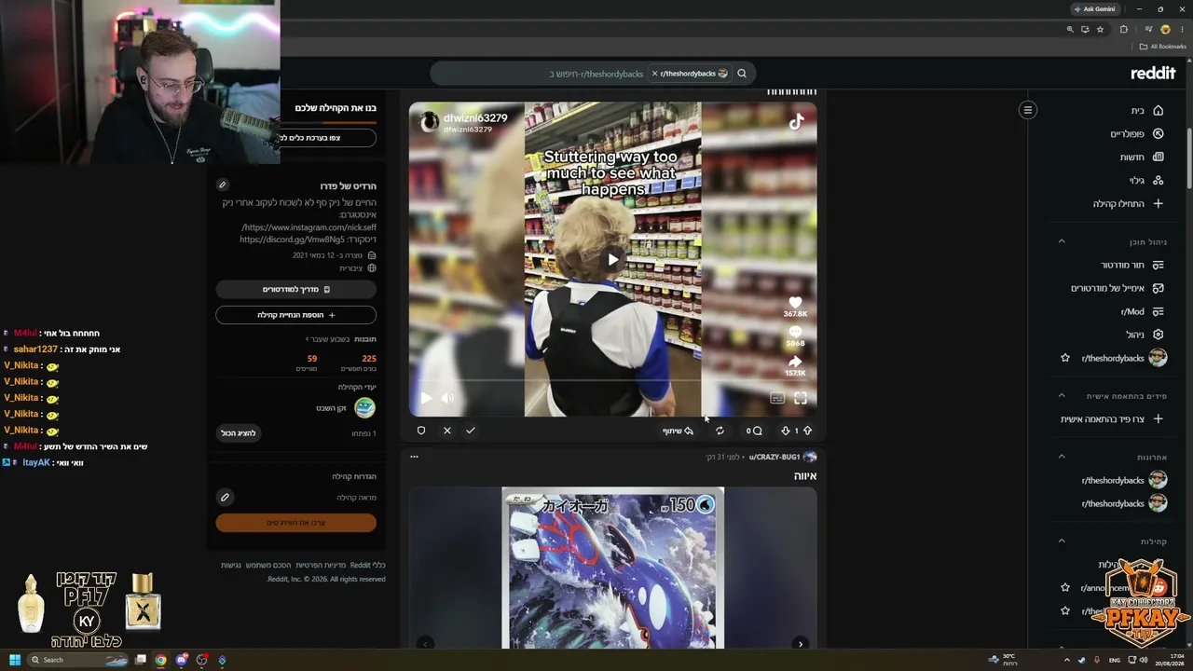Viewport: 1193px width, 671px height.
Task: Downvote the TikTok video post
Action: pyautogui.click(x=785, y=431)
